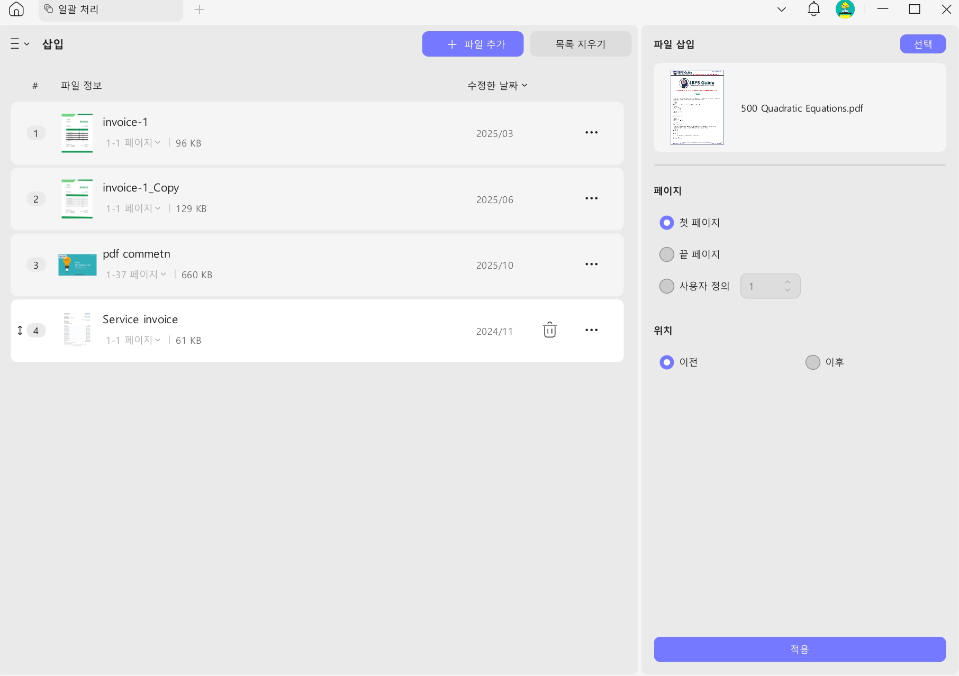The width and height of the screenshot is (959, 676).
Task: Open more options for pdf commetn
Action: [592, 264]
